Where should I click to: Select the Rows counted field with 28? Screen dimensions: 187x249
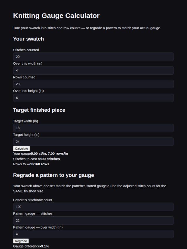point(93,84)
